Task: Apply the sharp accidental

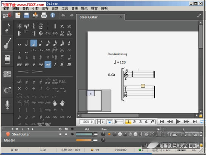Action: [41, 57]
